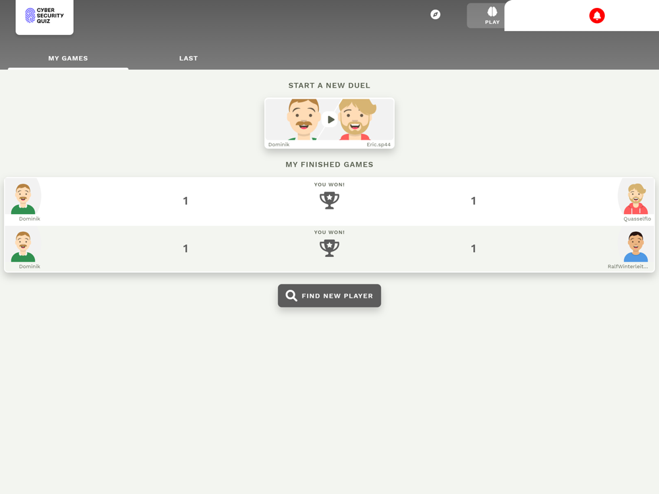Viewport: 659px width, 494px height.
Task: Click the trophy icon in the RalfWinterleit game
Action: point(329,248)
